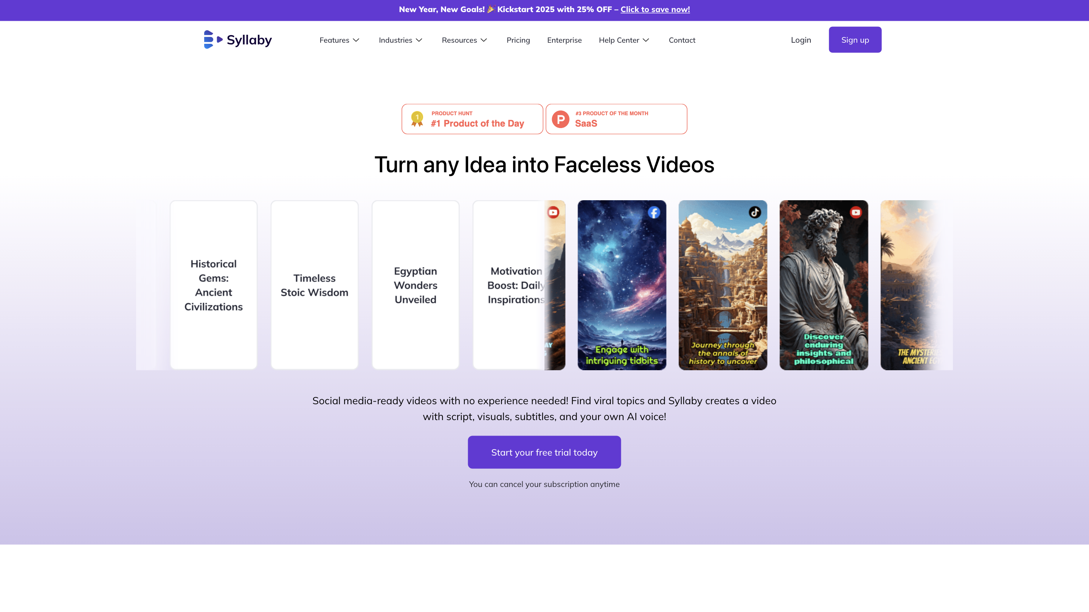The image size is (1089, 612).
Task: Click the YouTube icon on the mountain video thumbnail
Action: tap(553, 212)
